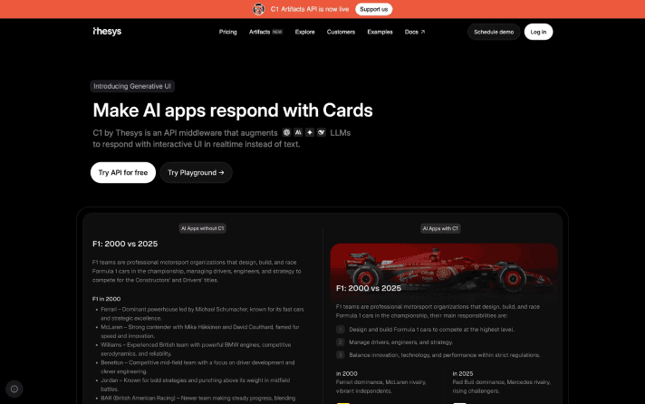Click the fourth LLM icon before 'LLMs'
This screenshot has height=404, width=645.
coord(322,132)
